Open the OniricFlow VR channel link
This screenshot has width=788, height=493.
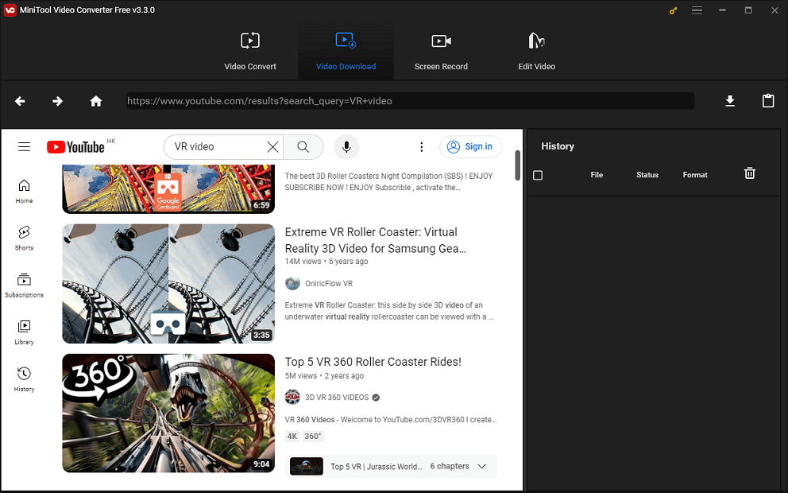pos(329,284)
